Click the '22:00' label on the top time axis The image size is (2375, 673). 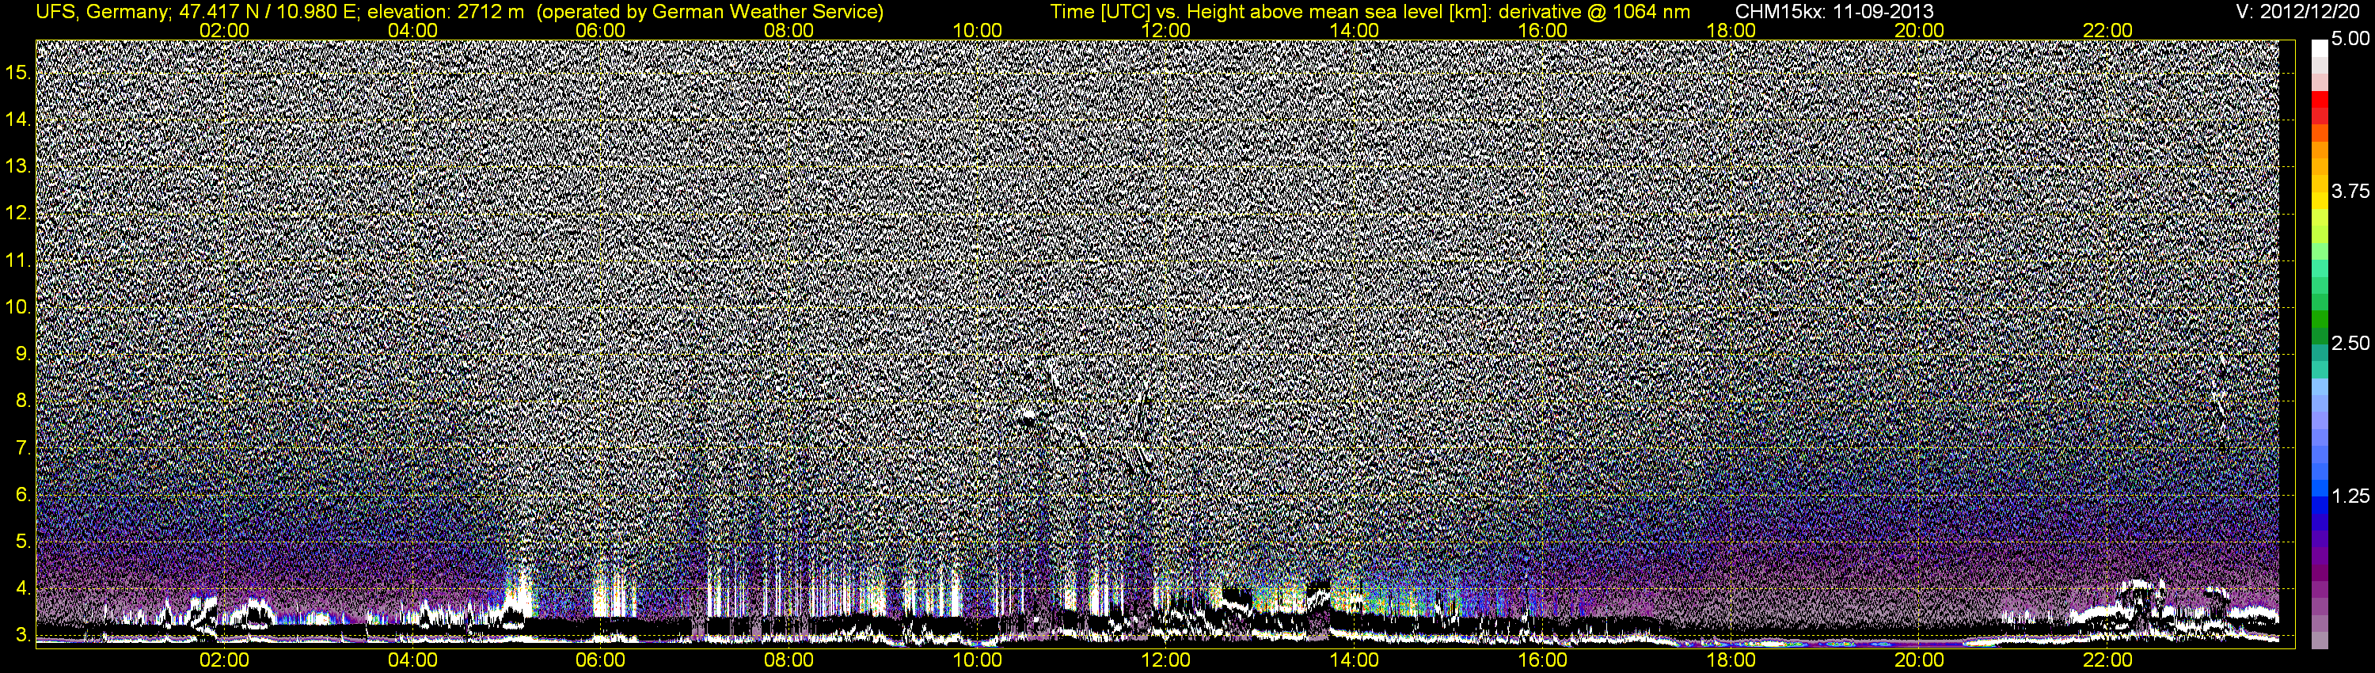coord(2107,30)
